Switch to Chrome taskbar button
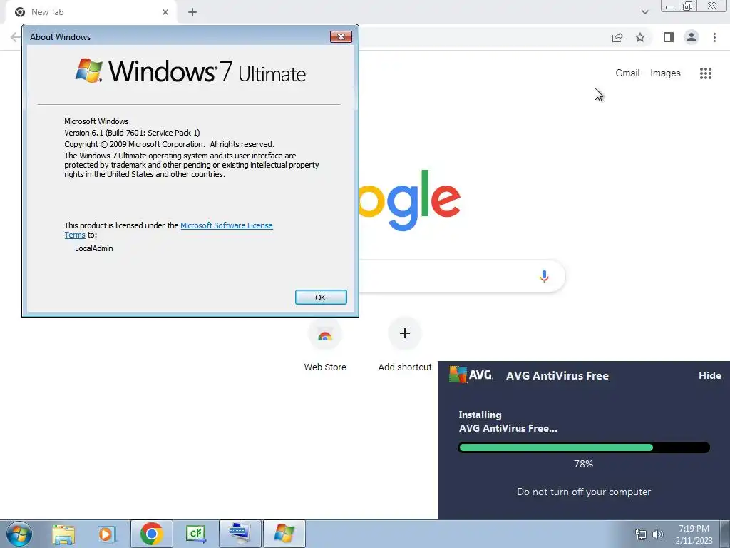The width and height of the screenshot is (730, 548). [x=151, y=534]
